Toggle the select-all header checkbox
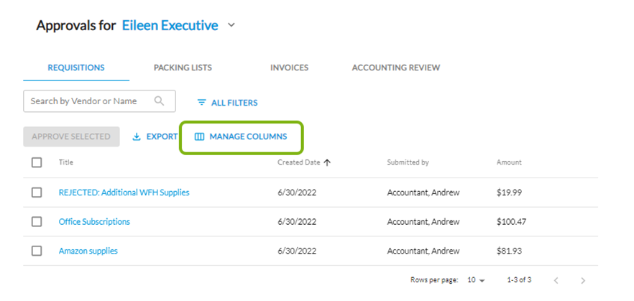This screenshot has height=301, width=634. pos(37,162)
